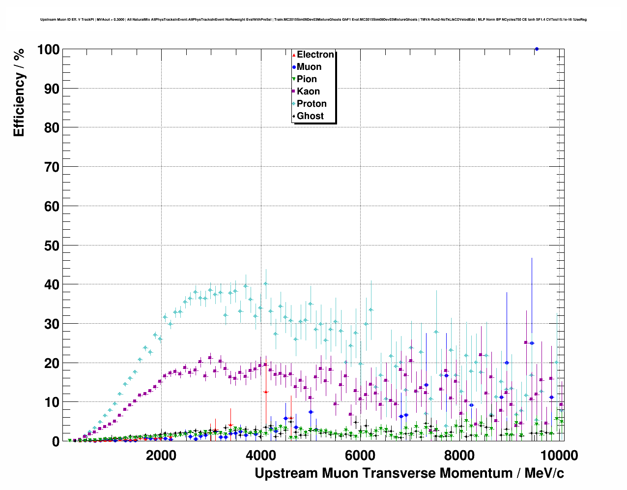Click the black Ghost legend marker
Viewport: 627px width, 490px height.
tap(294, 116)
